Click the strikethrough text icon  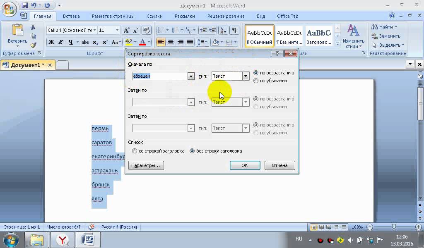[85, 42]
